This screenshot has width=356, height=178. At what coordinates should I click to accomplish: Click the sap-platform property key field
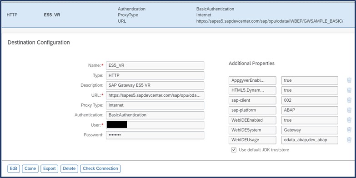(x=252, y=110)
